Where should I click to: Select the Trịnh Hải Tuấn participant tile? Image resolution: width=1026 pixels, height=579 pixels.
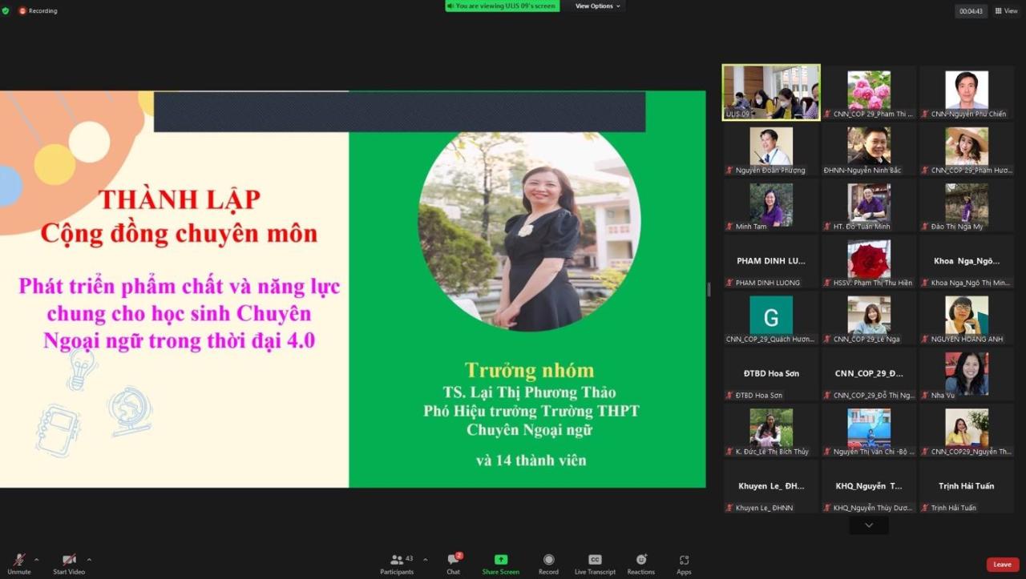click(x=967, y=491)
